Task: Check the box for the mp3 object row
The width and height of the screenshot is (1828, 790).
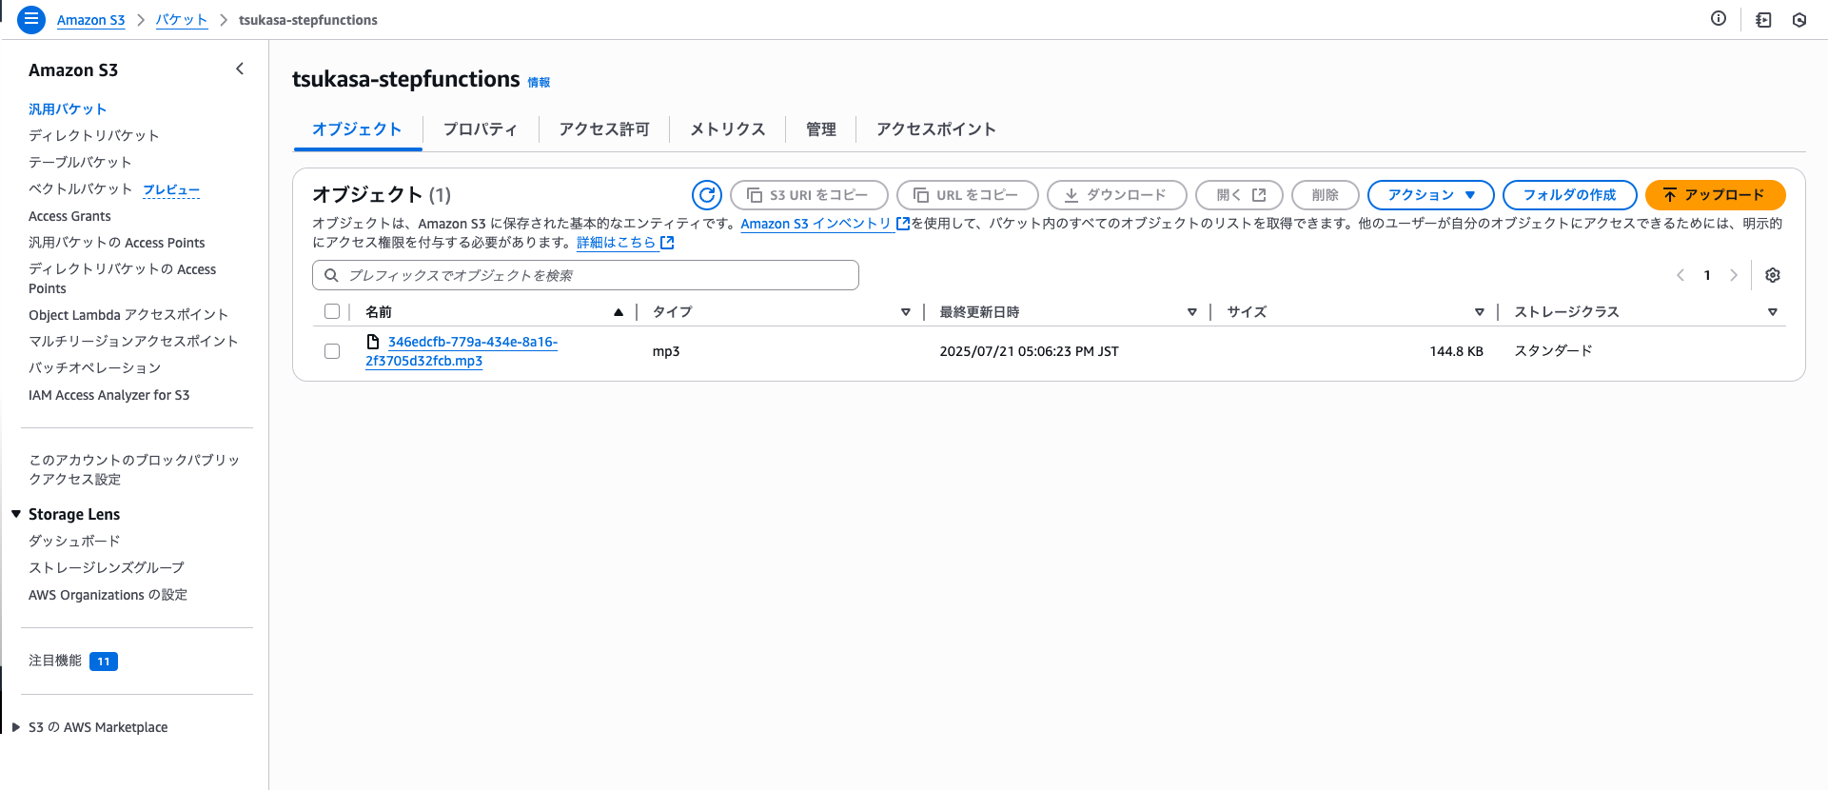Action: coord(332,351)
